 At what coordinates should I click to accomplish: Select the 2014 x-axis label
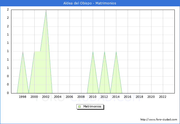coord(116,97)
